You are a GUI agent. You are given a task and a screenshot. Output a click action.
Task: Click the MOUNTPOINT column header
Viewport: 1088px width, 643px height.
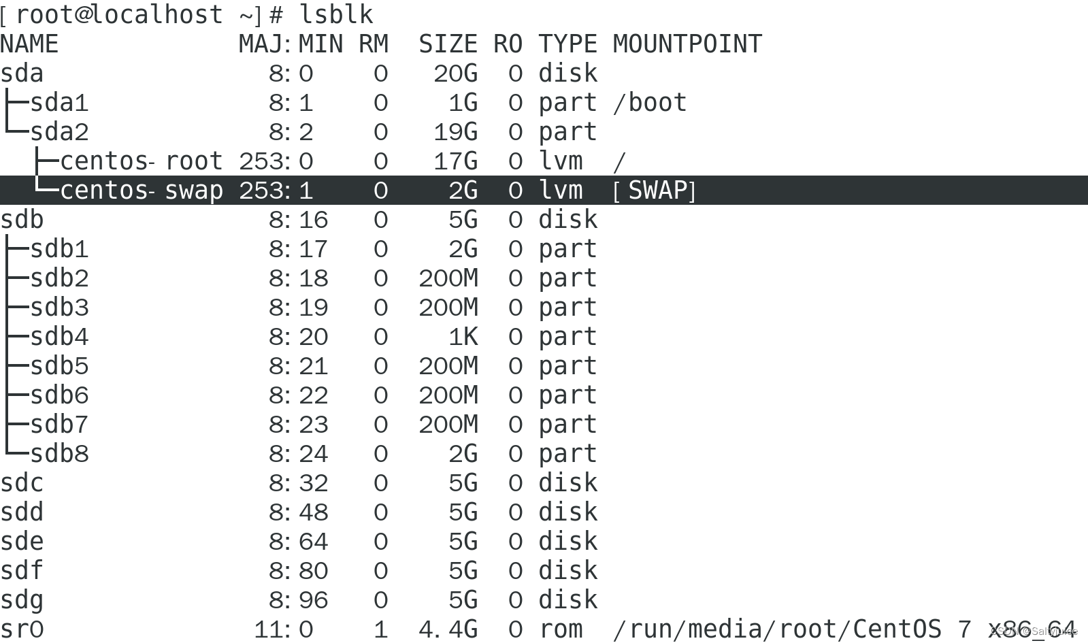point(687,44)
